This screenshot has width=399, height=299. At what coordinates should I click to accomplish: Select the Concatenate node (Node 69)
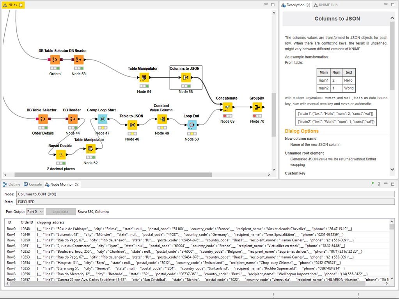227,107
